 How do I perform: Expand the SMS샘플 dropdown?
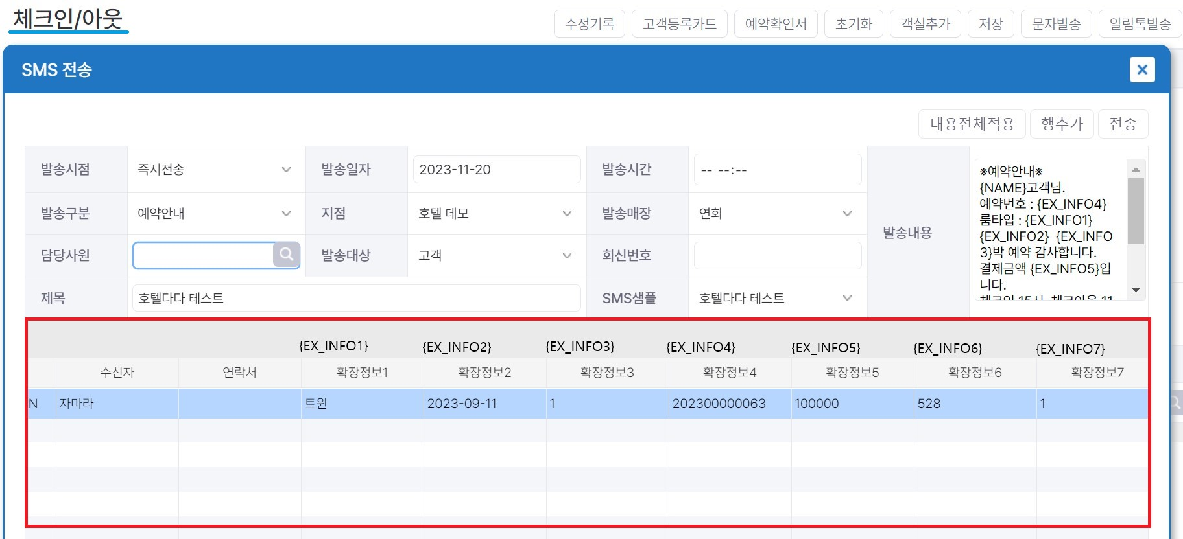coord(777,298)
